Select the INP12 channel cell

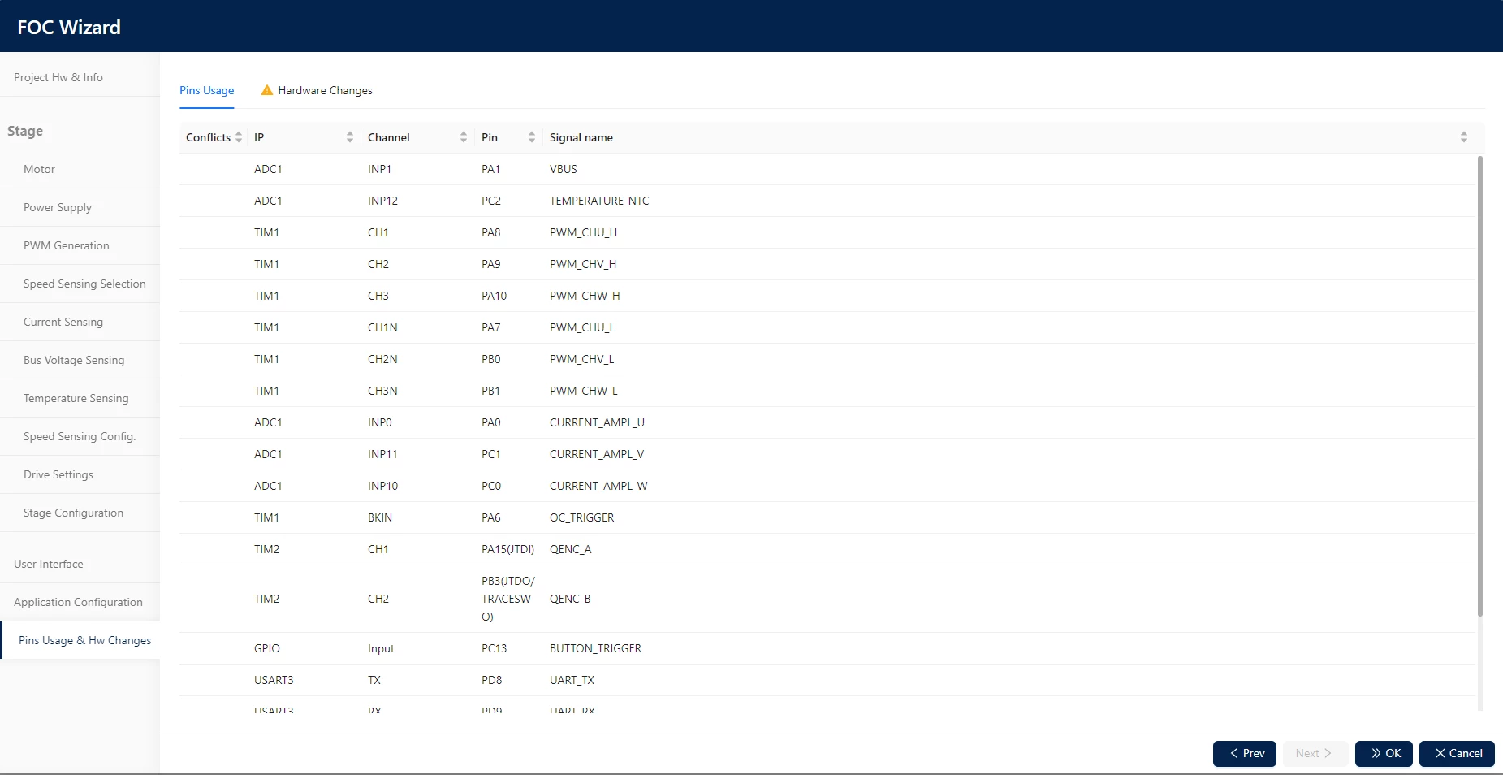tap(382, 201)
